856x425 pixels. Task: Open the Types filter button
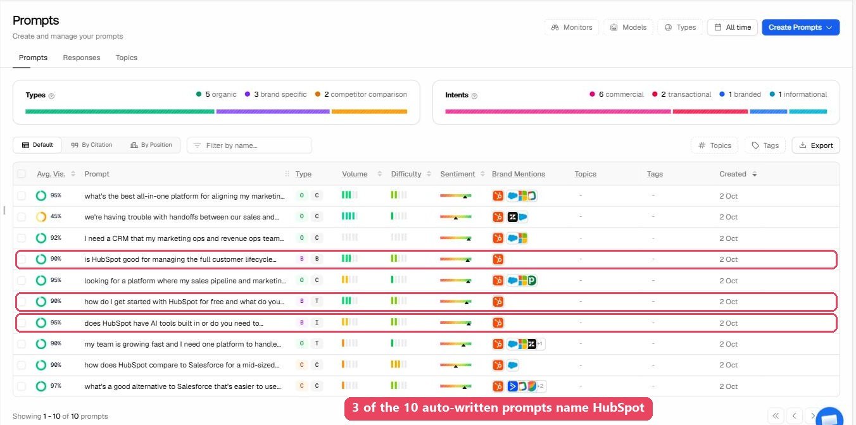pos(680,27)
